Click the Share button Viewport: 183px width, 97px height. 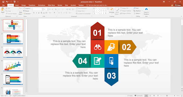(x=178, y=5)
